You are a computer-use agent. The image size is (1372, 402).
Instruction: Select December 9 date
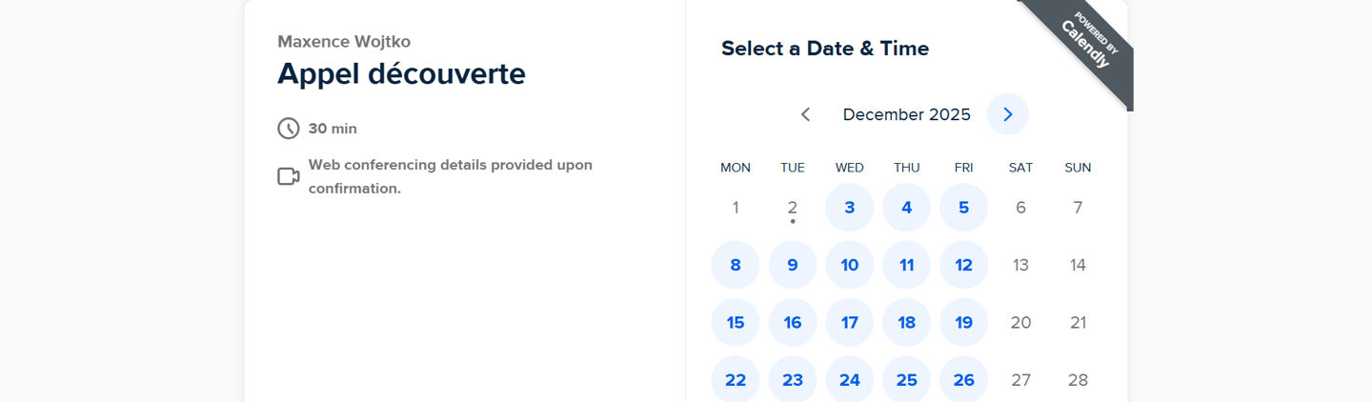tap(793, 265)
